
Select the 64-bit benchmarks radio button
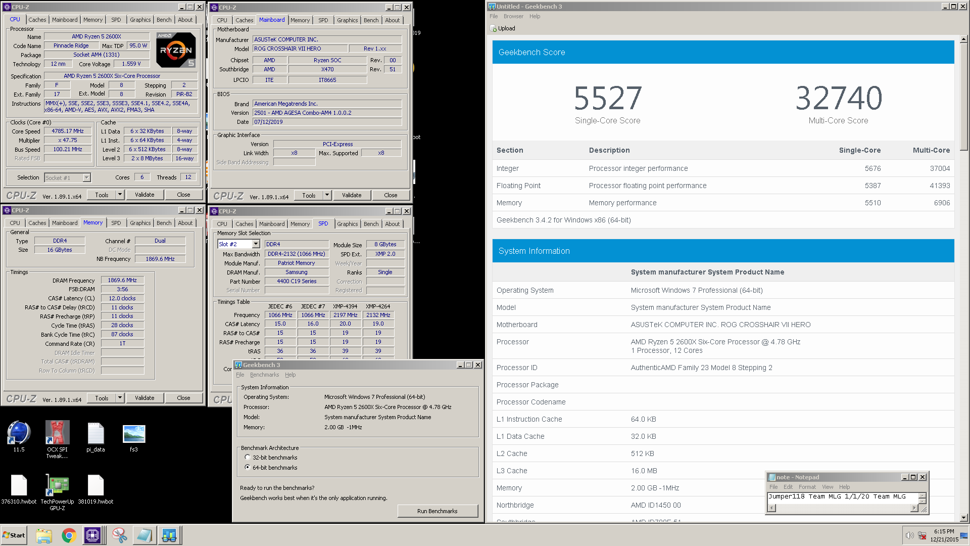tap(248, 467)
